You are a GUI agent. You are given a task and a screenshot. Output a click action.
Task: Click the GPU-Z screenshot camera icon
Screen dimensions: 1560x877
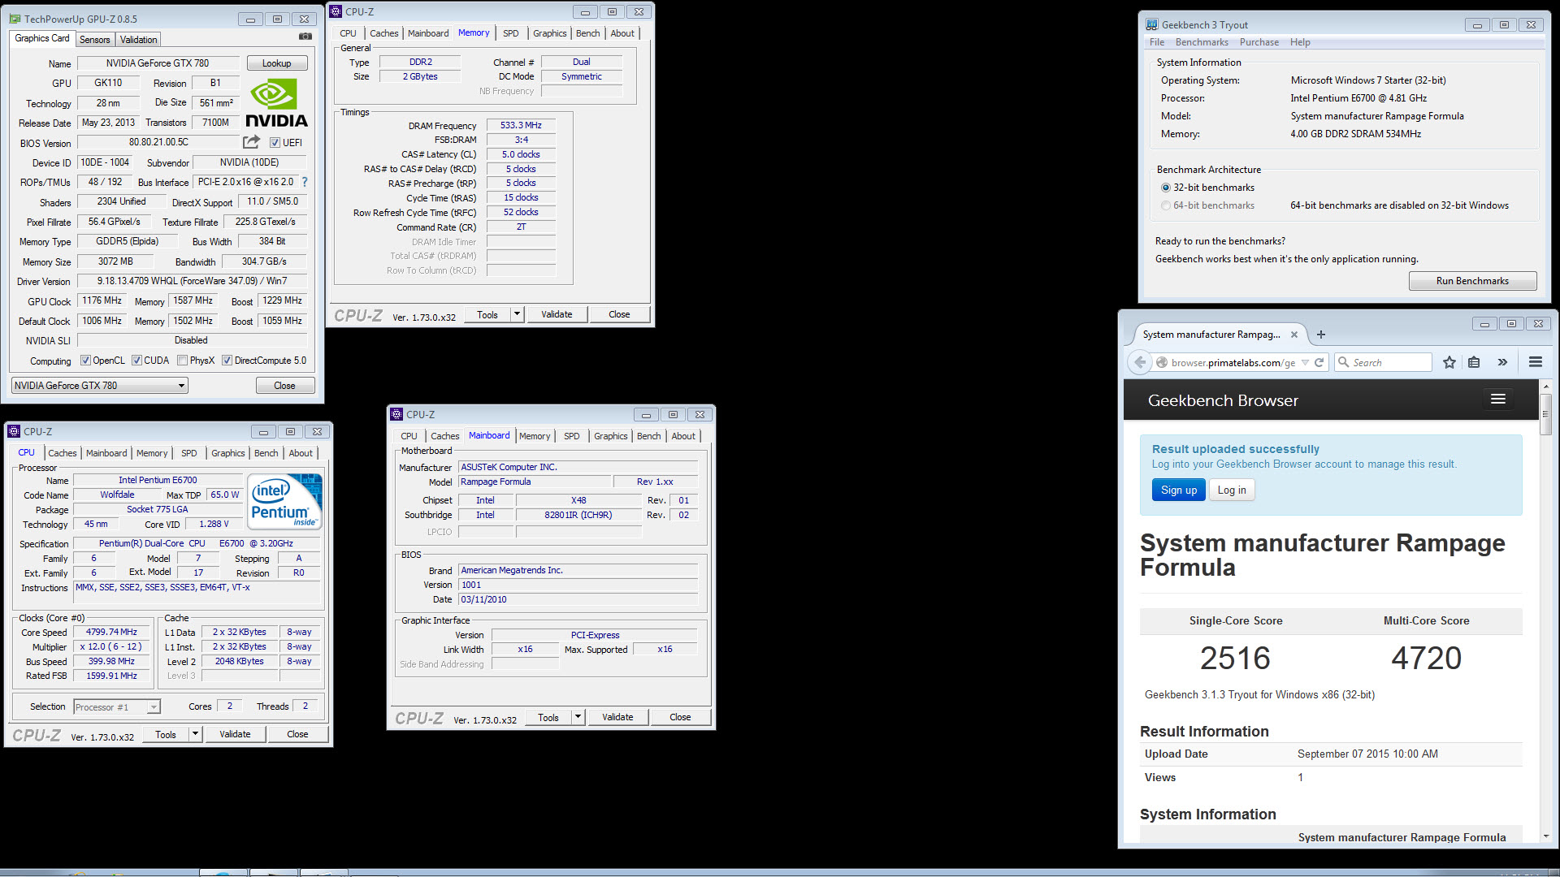coord(305,37)
